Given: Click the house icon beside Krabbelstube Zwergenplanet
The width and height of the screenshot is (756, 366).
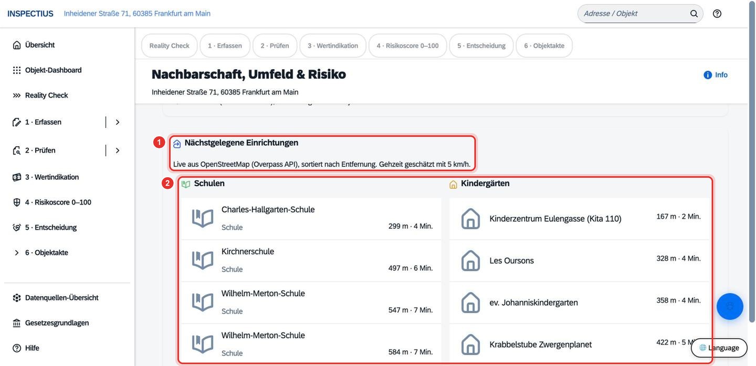Looking at the screenshot, I should pyautogui.click(x=470, y=345).
